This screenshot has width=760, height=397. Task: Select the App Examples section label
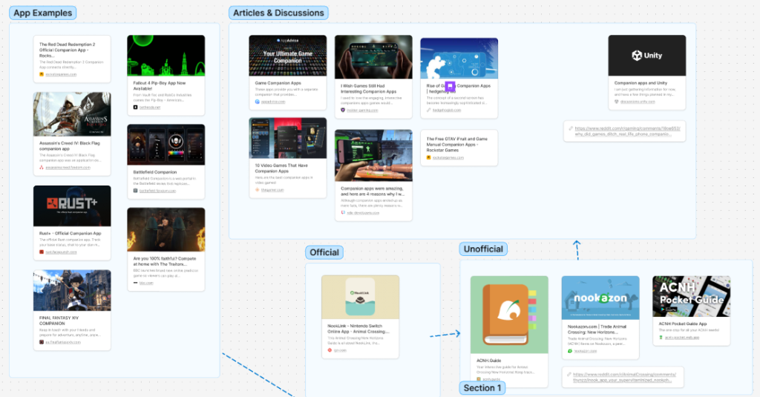click(43, 13)
